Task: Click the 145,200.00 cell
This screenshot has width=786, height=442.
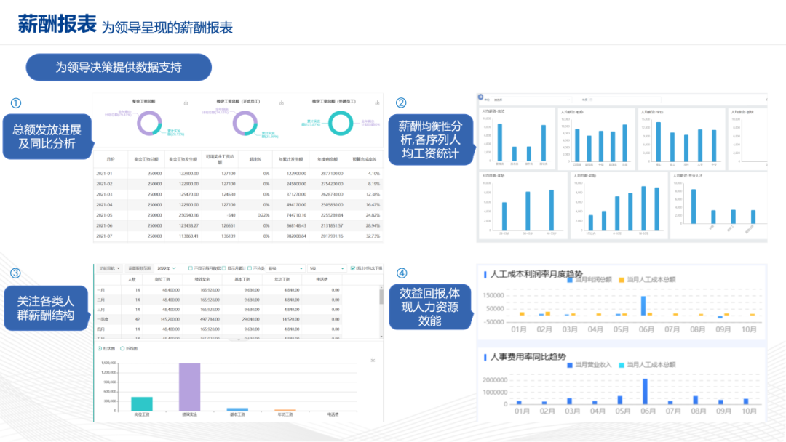Action: (x=170, y=319)
